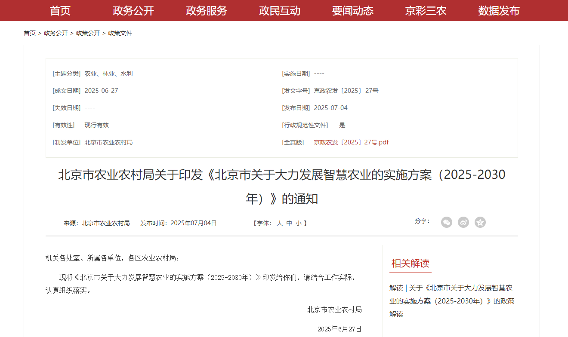Share the article via Weibo icon
The width and height of the screenshot is (568, 337).
click(463, 222)
